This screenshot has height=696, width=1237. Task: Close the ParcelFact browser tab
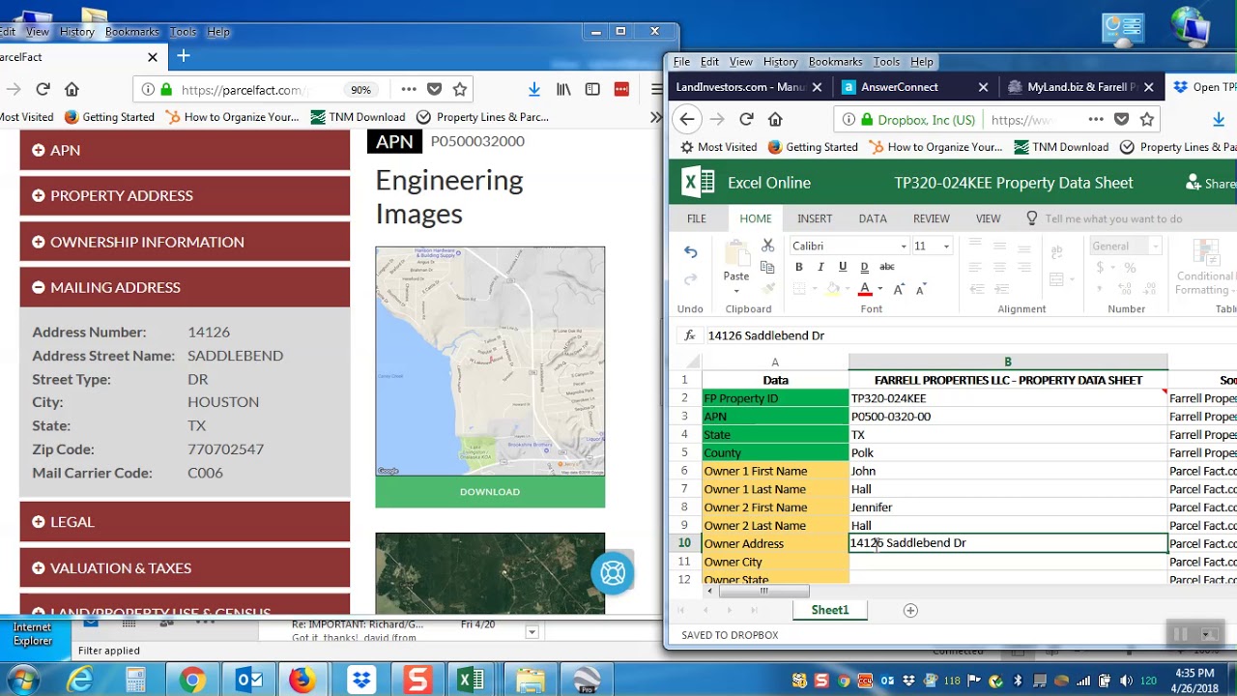152,57
